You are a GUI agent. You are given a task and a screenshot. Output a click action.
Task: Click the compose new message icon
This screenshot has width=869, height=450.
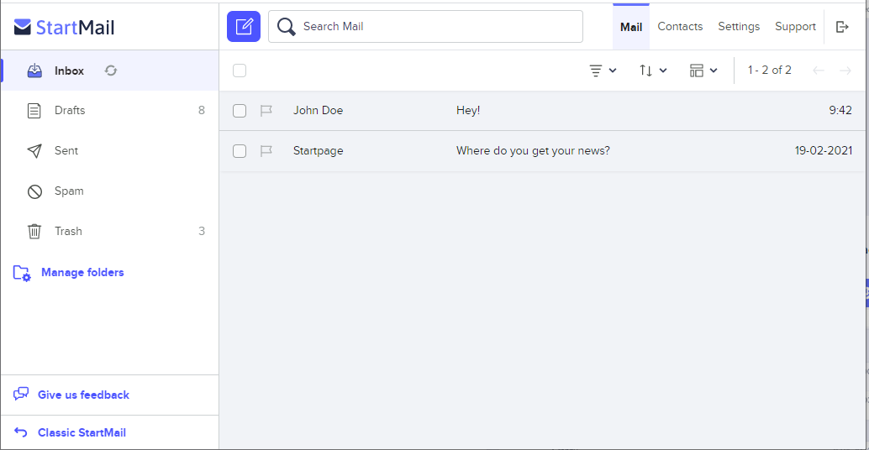(x=243, y=26)
